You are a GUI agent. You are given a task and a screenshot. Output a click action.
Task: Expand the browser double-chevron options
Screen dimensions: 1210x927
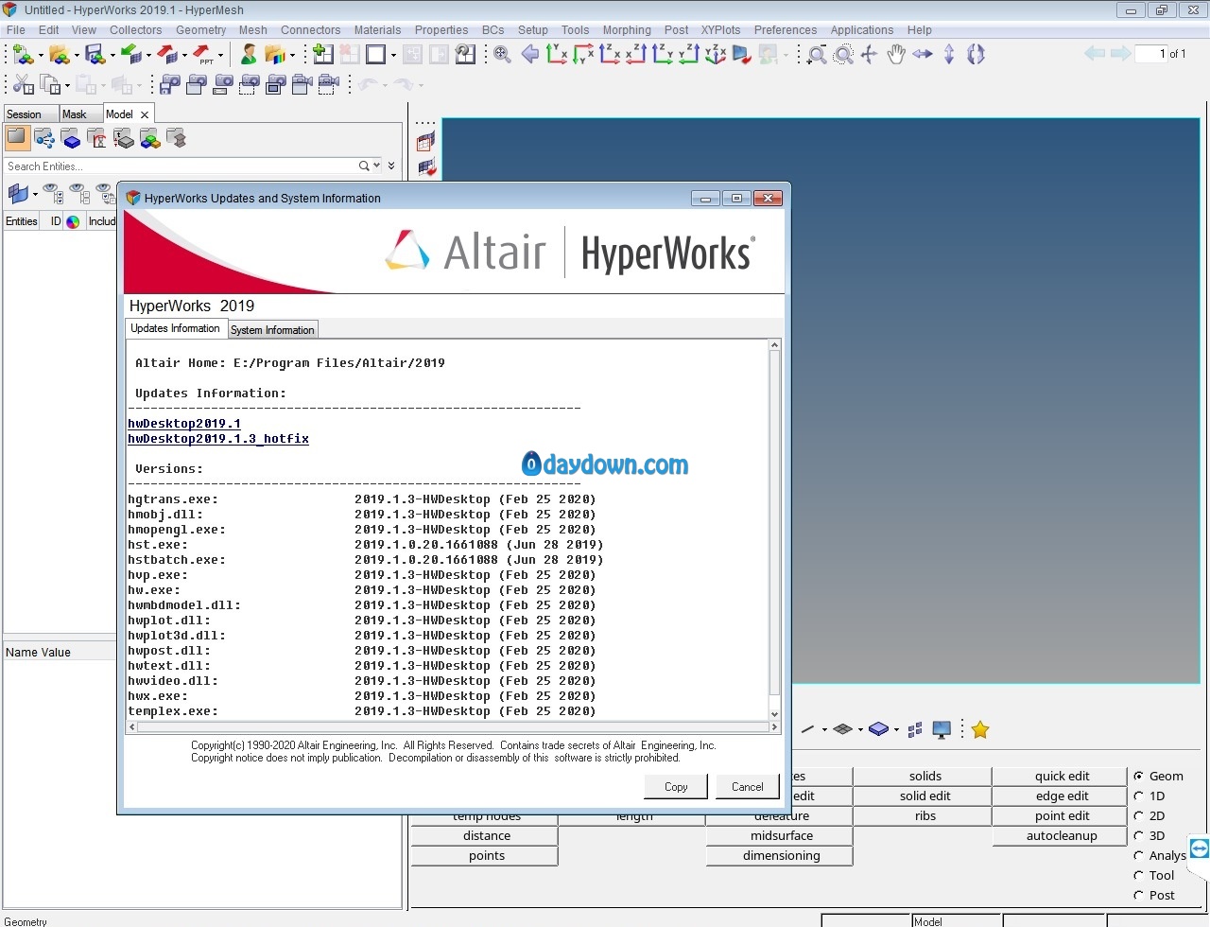pos(391,166)
